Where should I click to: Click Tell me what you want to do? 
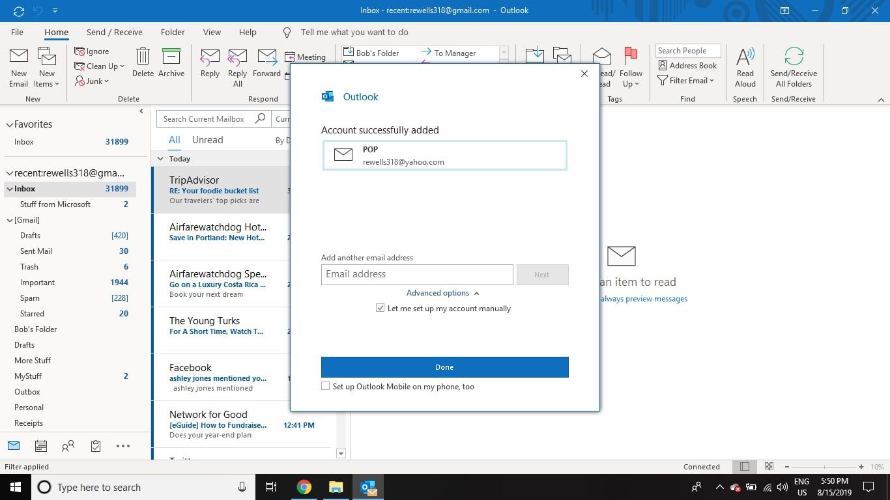pyautogui.click(x=354, y=32)
